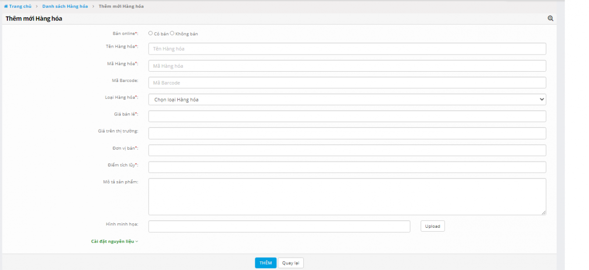This screenshot has height=270, width=589.
Task: Click the "Quay lại" button
Action: click(291, 263)
